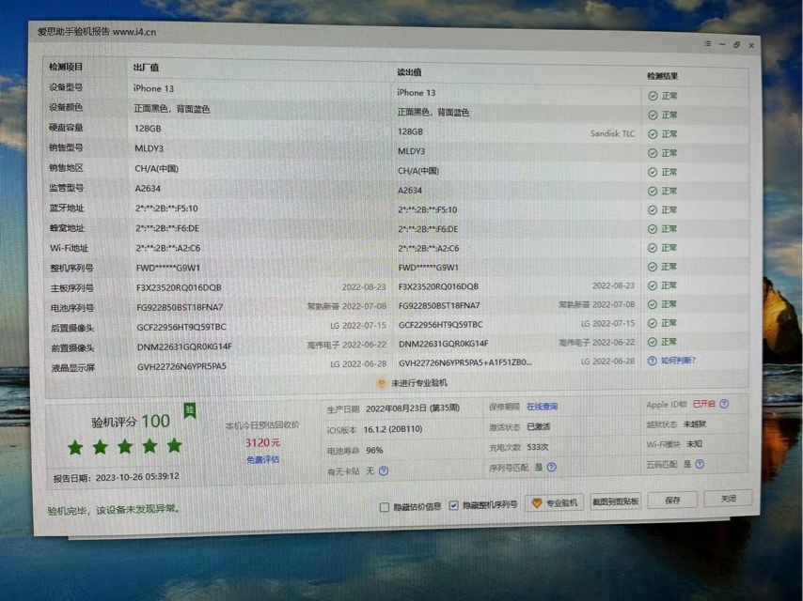The image size is (803, 601).
Task: Click help icon next to 如何判断
Action: (652, 361)
